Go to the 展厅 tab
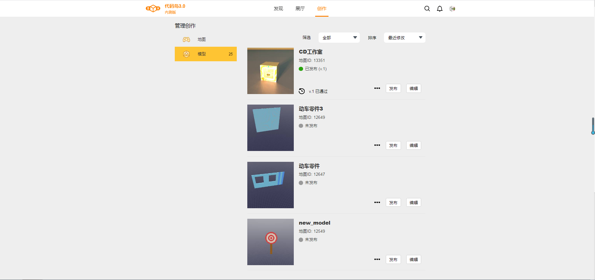 pos(300,9)
